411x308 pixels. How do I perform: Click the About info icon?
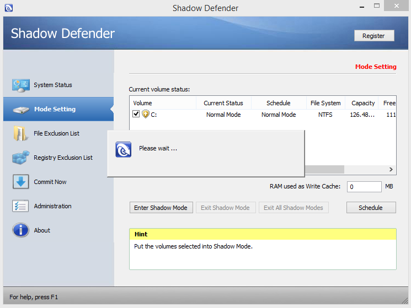click(20, 230)
